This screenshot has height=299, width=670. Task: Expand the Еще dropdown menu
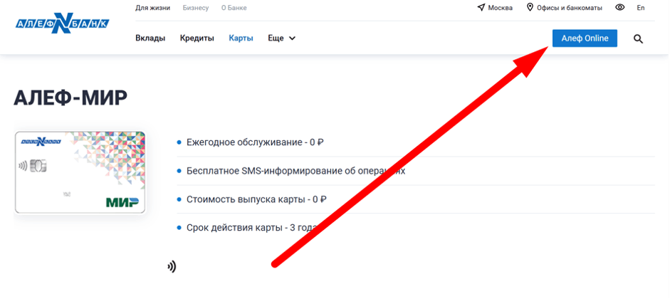tap(281, 38)
